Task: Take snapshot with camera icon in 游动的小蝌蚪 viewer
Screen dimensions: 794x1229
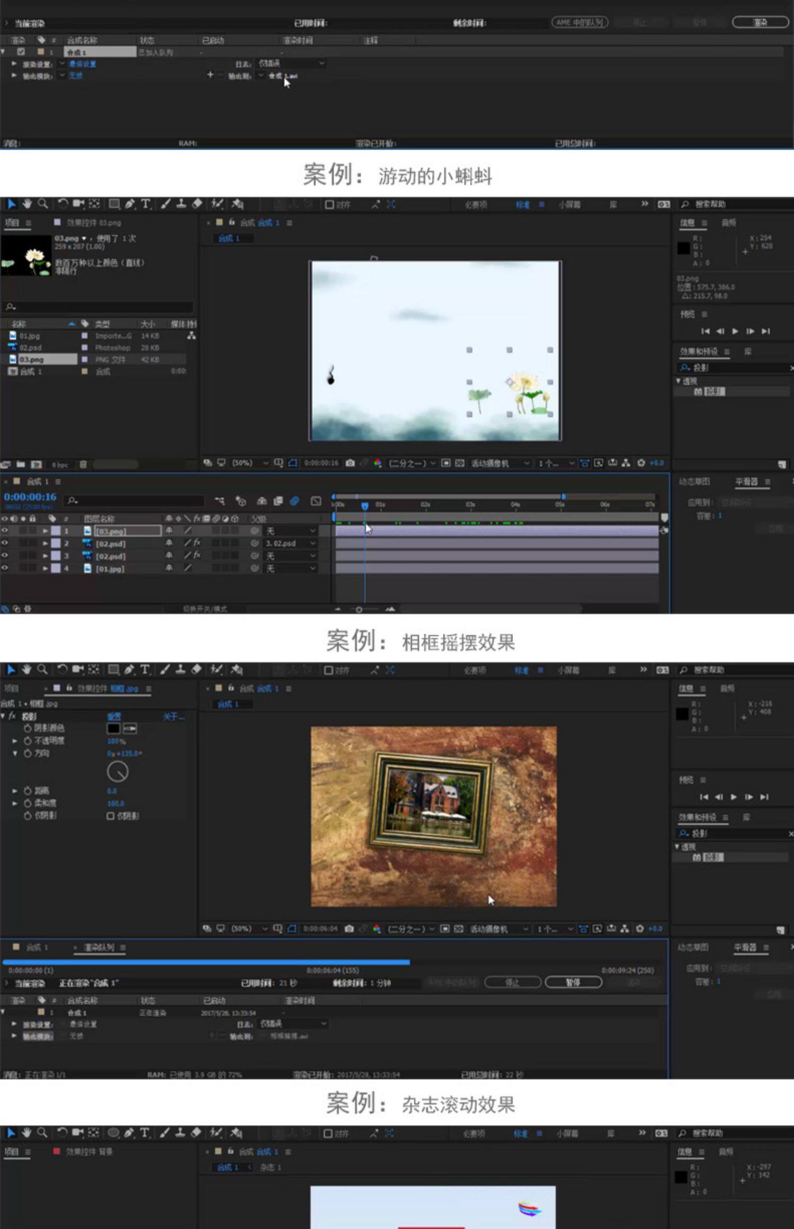Action: point(350,463)
